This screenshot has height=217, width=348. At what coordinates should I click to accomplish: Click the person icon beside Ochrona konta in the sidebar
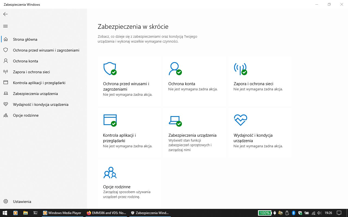point(5,61)
